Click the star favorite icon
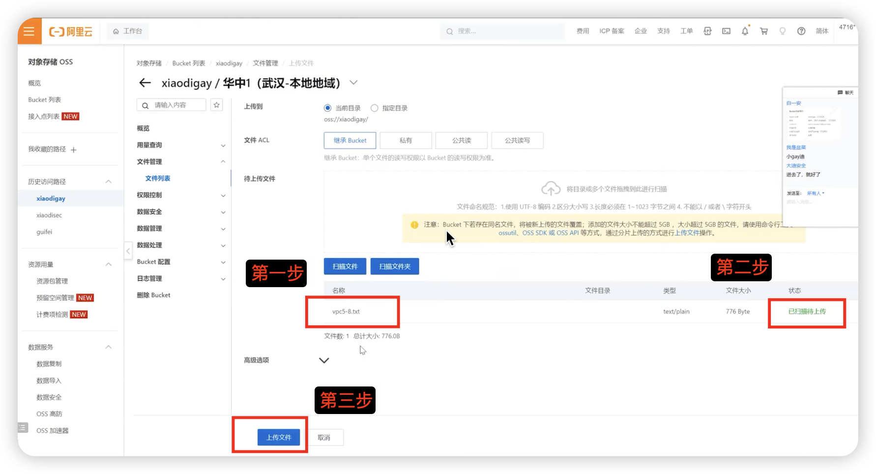This screenshot has height=474, width=876. tap(217, 105)
